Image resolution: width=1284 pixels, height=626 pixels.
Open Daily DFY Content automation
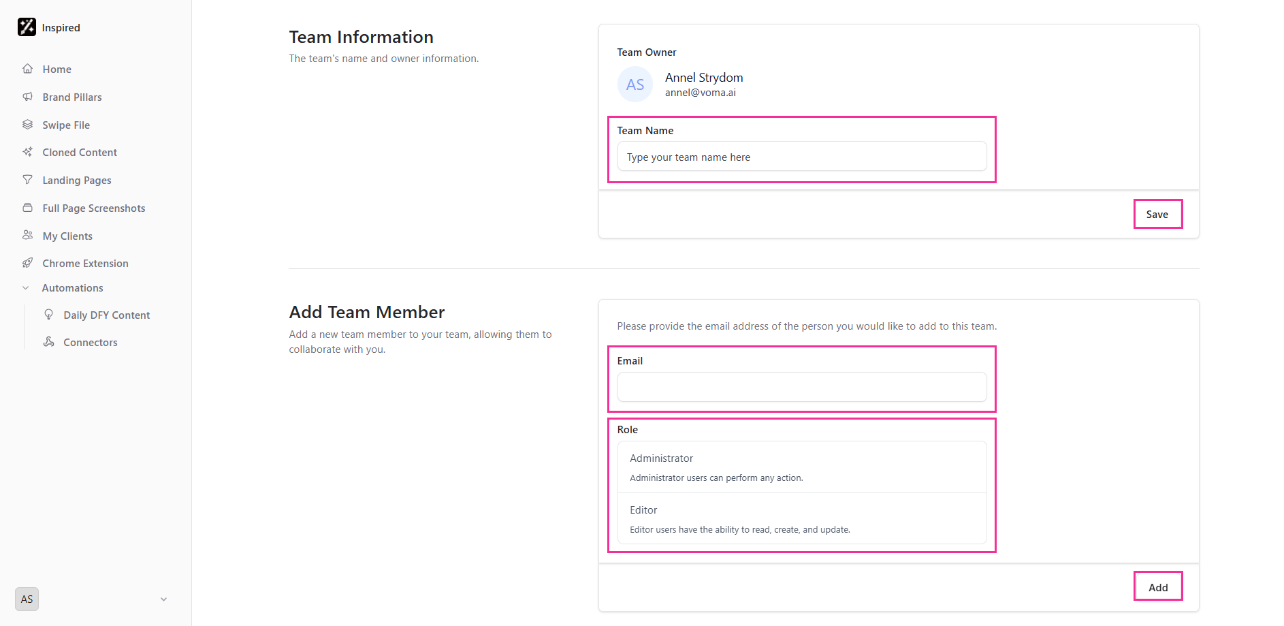[x=106, y=315]
